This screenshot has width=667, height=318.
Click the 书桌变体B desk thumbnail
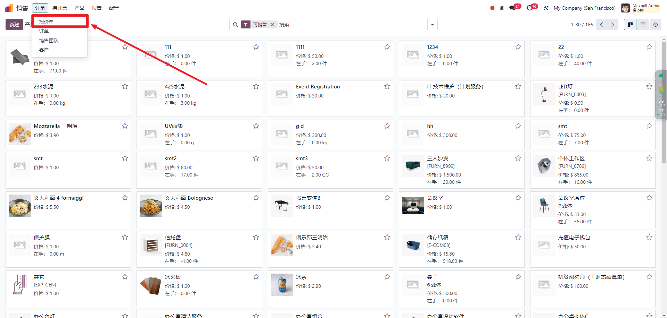[282, 206]
